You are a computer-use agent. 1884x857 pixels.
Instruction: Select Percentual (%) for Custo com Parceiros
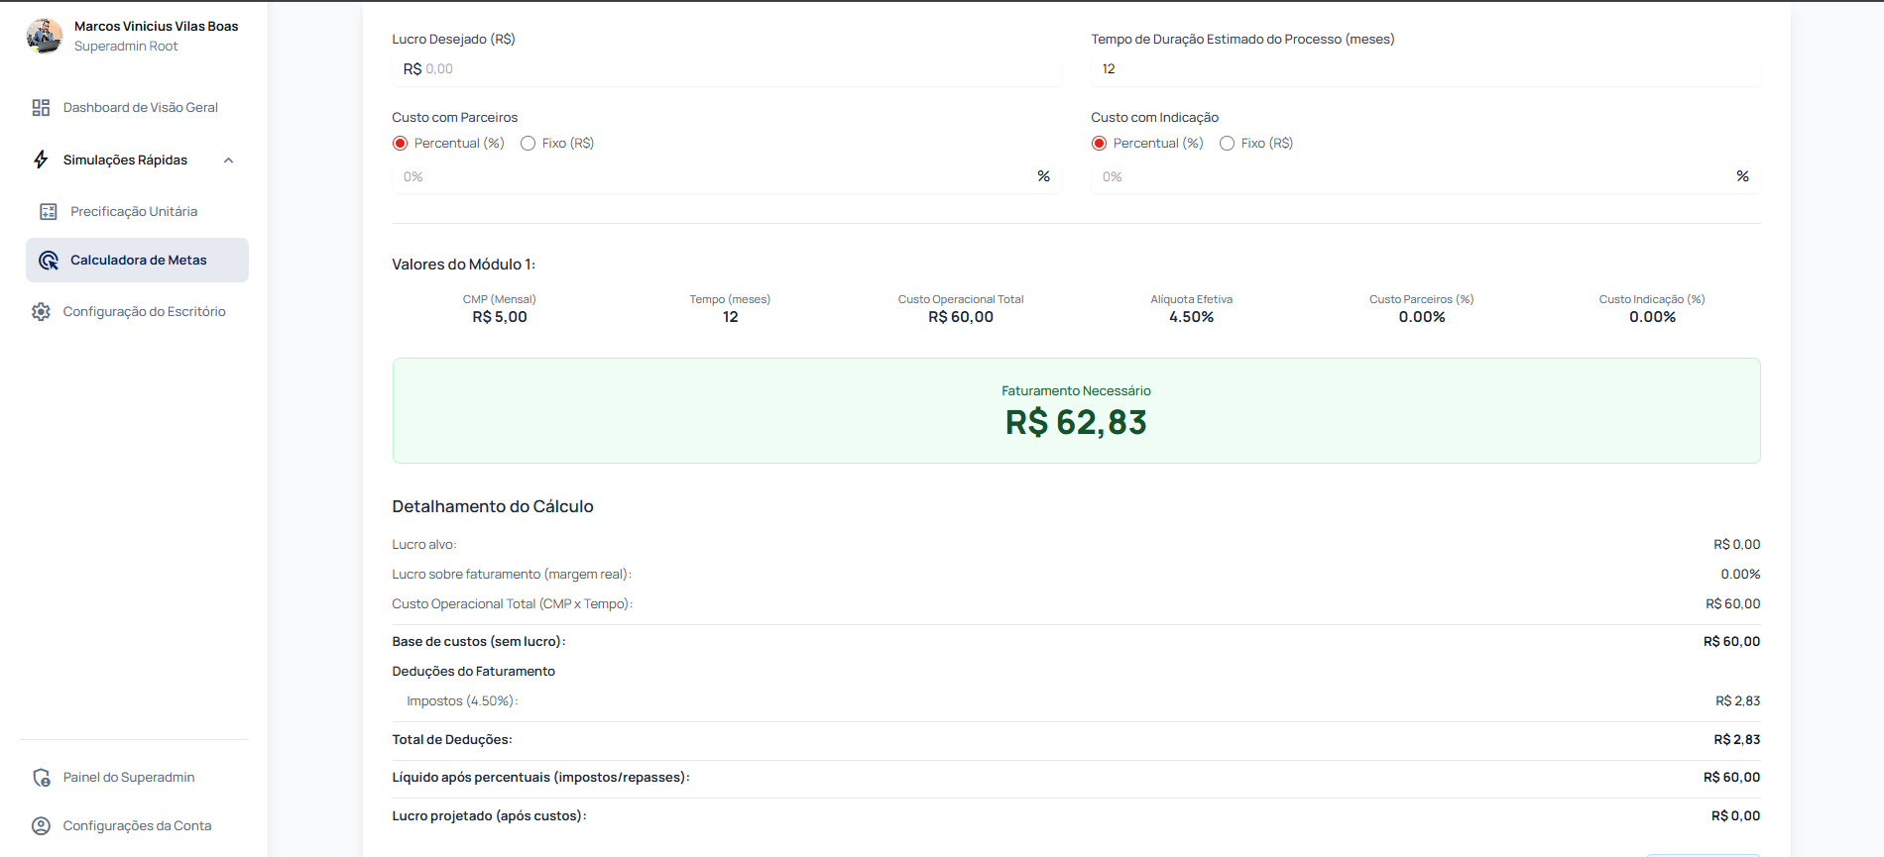[x=401, y=144]
